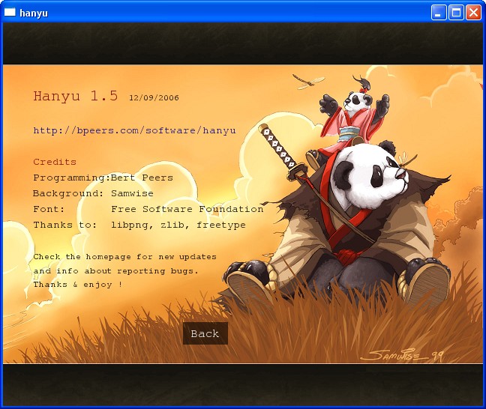Click the Back button

205,333
